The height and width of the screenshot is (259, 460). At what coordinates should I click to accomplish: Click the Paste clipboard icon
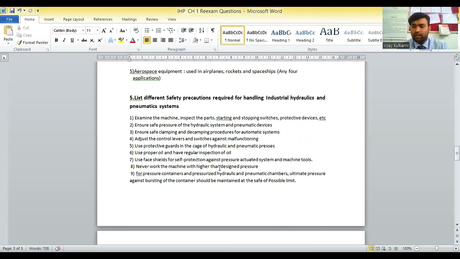tap(8, 31)
